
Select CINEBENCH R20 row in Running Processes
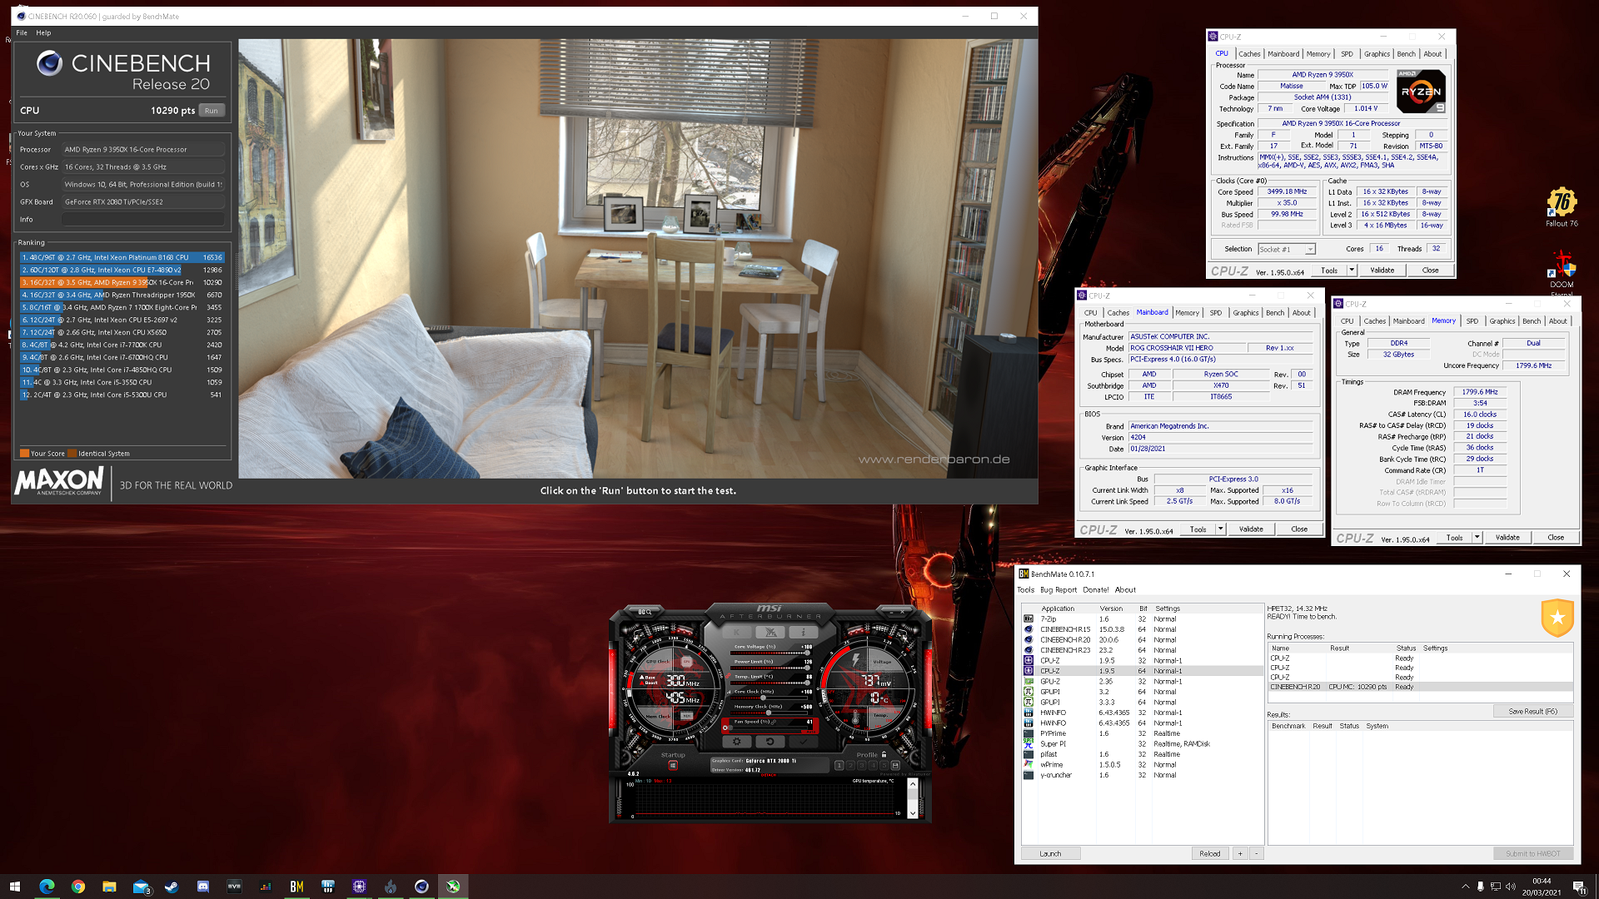pyautogui.click(x=1420, y=687)
